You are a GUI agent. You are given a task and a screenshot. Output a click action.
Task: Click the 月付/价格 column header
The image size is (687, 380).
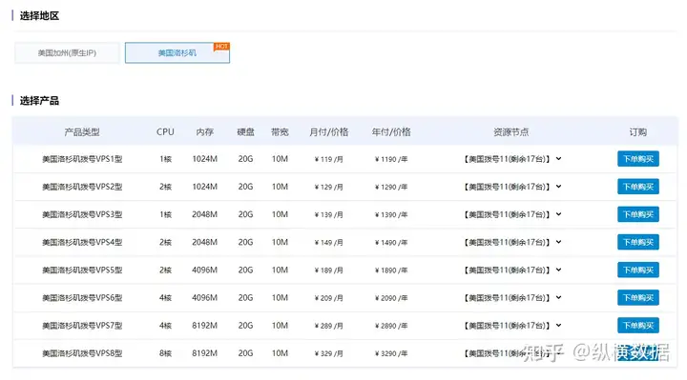coord(328,132)
